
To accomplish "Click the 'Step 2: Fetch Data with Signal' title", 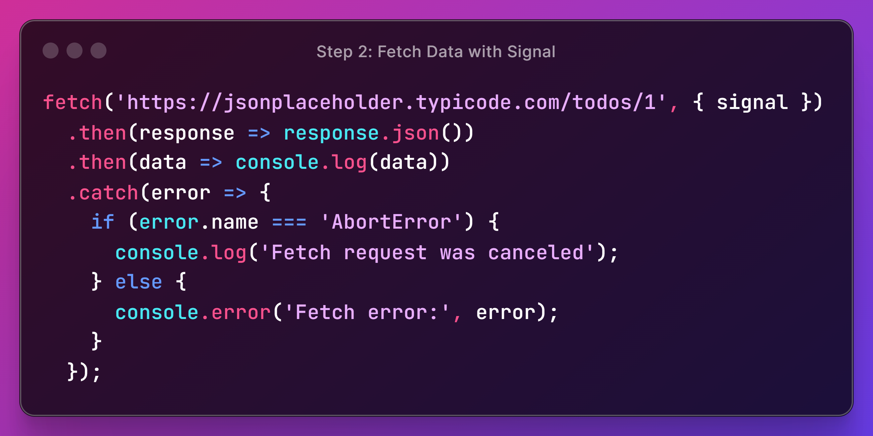I will (x=436, y=52).
